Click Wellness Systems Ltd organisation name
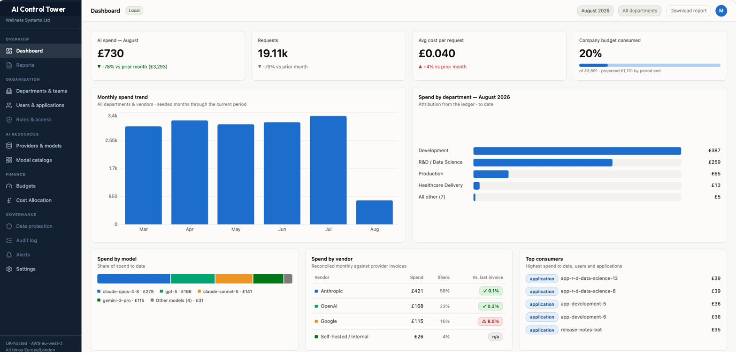 click(28, 20)
